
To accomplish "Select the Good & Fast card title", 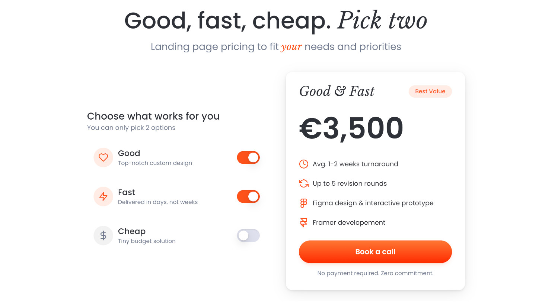I will point(337,91).
